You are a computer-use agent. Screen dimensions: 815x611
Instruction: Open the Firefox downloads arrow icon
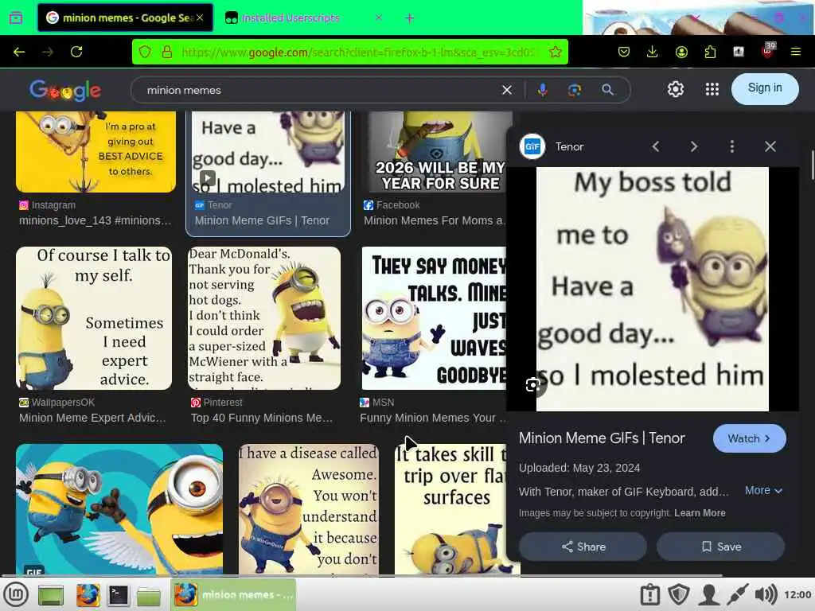pyautogui.click(x=653, y=52)
